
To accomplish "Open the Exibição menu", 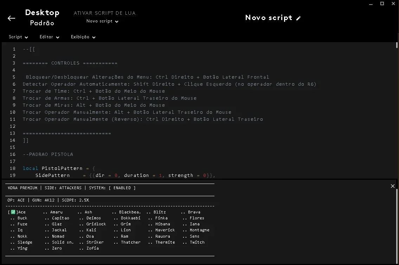I will pos(83,37).
